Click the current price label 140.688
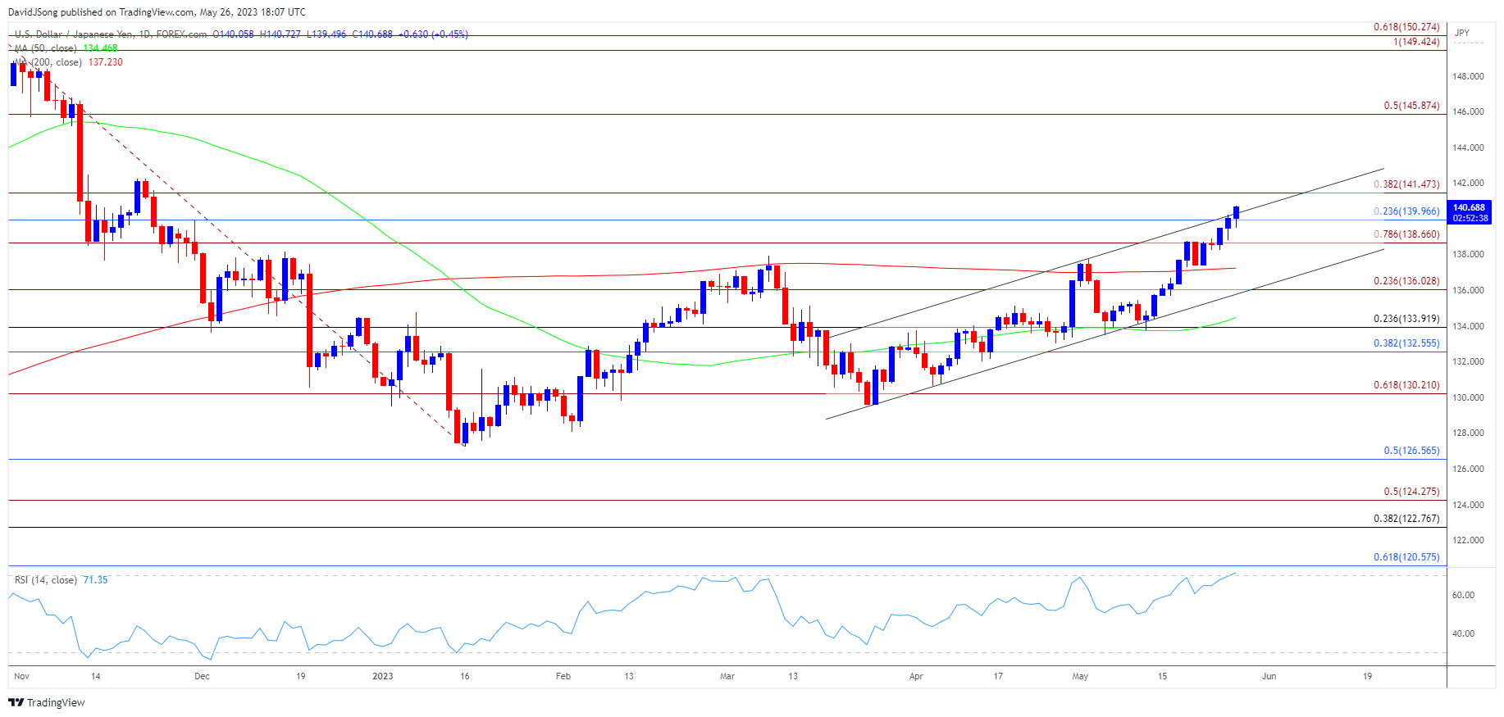This screenshot has width=1504, height=717. coord(1469,208)
